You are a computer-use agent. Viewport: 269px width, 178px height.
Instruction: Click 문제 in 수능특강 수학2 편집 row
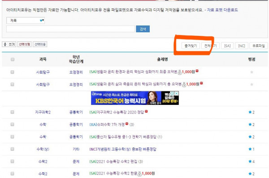(76, 161)
